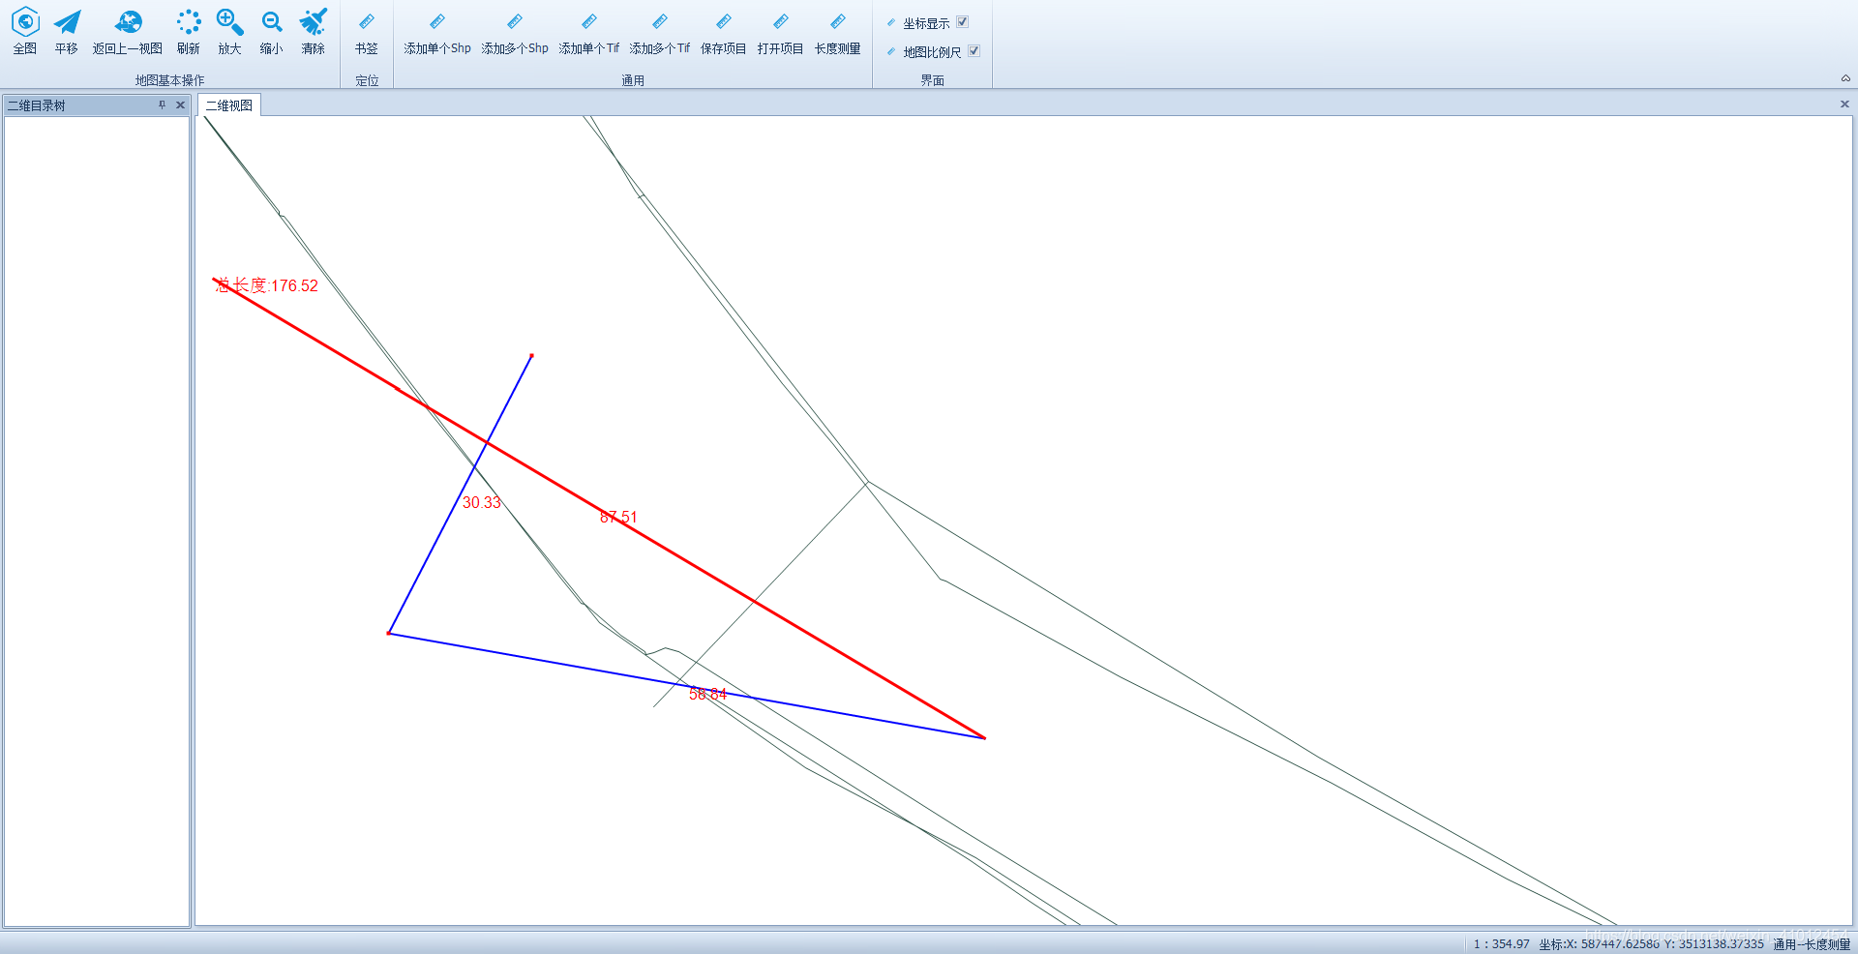Activate the 缩小 zoom out tool
This screenshot has height=954, width=1858.
pos(271,31)
